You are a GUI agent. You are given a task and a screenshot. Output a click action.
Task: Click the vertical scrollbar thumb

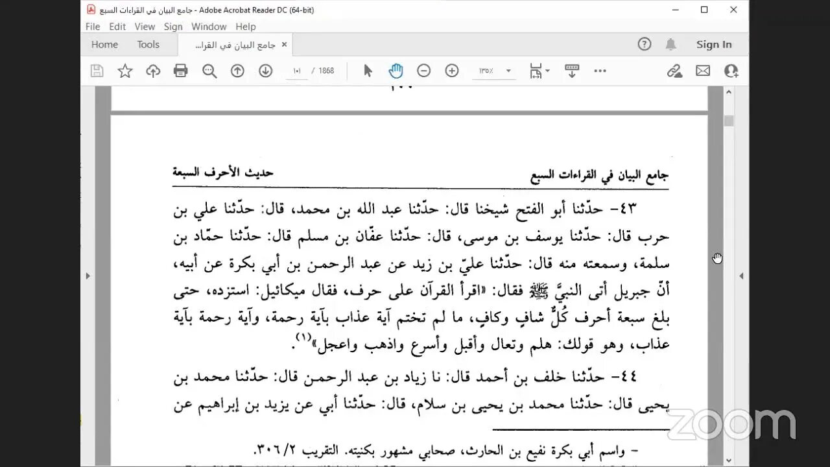pos(729,121)
